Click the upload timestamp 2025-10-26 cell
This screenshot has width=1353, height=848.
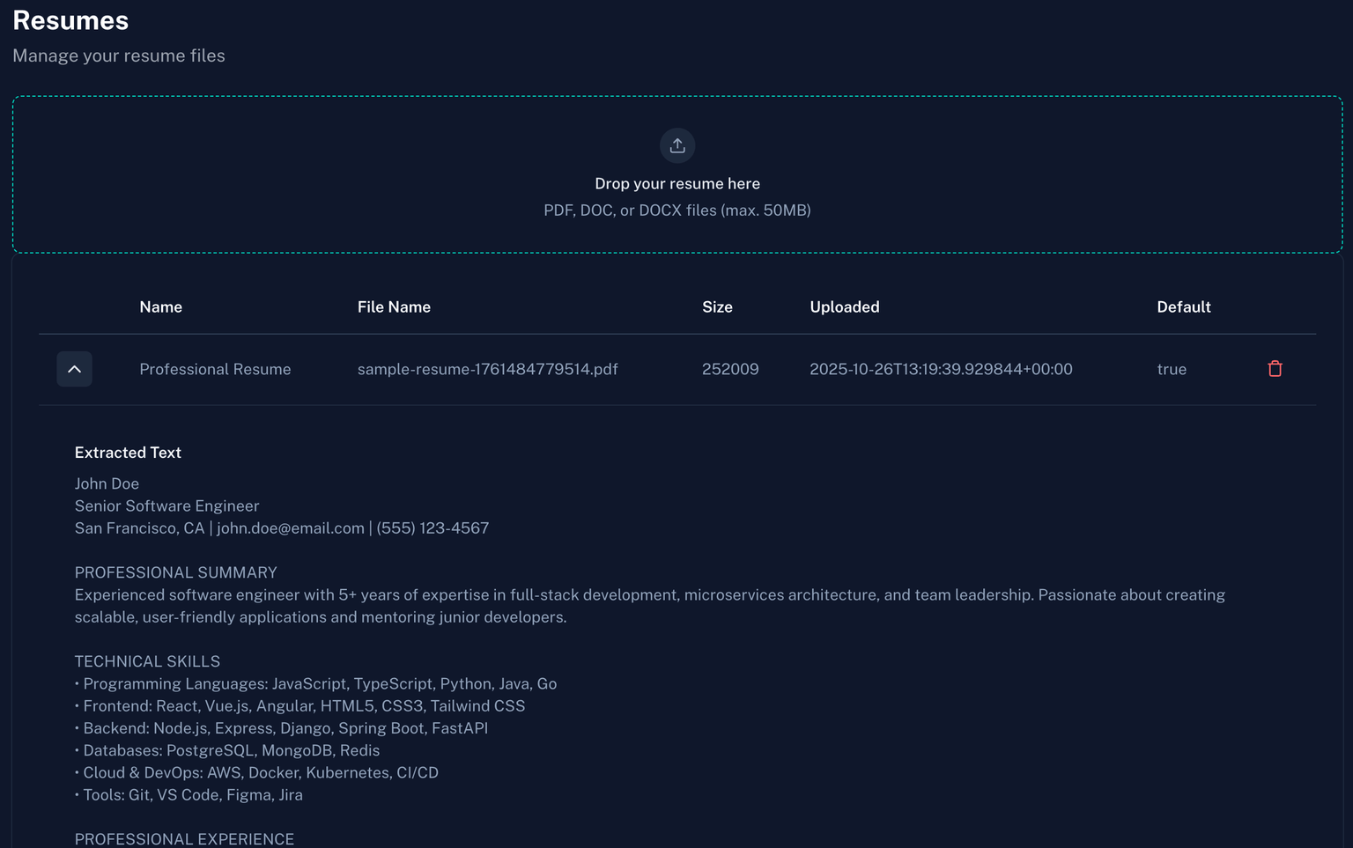coord(940,369)
